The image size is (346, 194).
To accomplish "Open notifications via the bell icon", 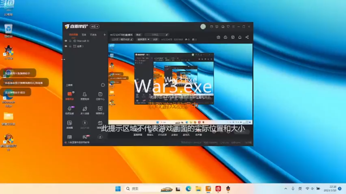I will (x=240, y=37).
